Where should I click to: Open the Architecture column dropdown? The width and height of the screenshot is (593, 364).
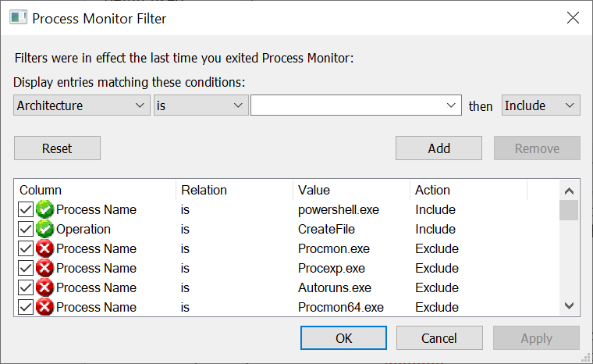coord(82,105)
